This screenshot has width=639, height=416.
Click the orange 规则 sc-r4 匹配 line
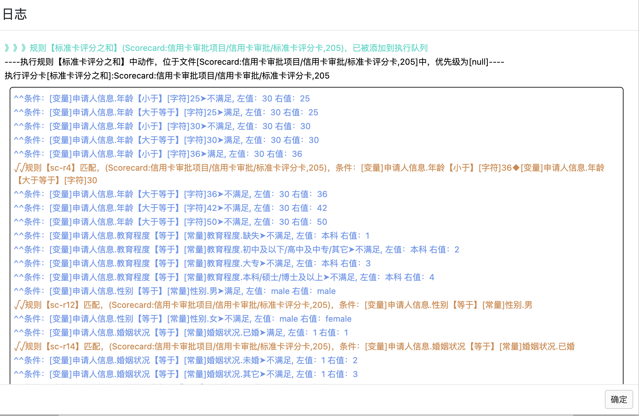[309, 168]
